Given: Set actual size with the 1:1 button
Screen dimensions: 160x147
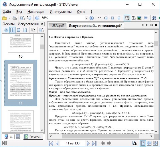Looking at the screenshot, I should [100, 18].
